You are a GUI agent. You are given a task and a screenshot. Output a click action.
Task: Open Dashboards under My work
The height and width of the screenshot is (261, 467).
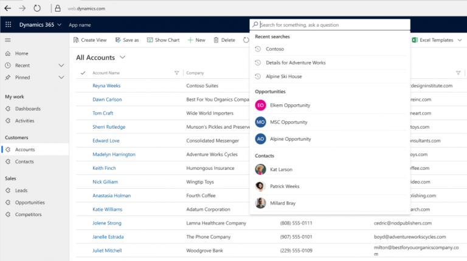click(28, 109)
